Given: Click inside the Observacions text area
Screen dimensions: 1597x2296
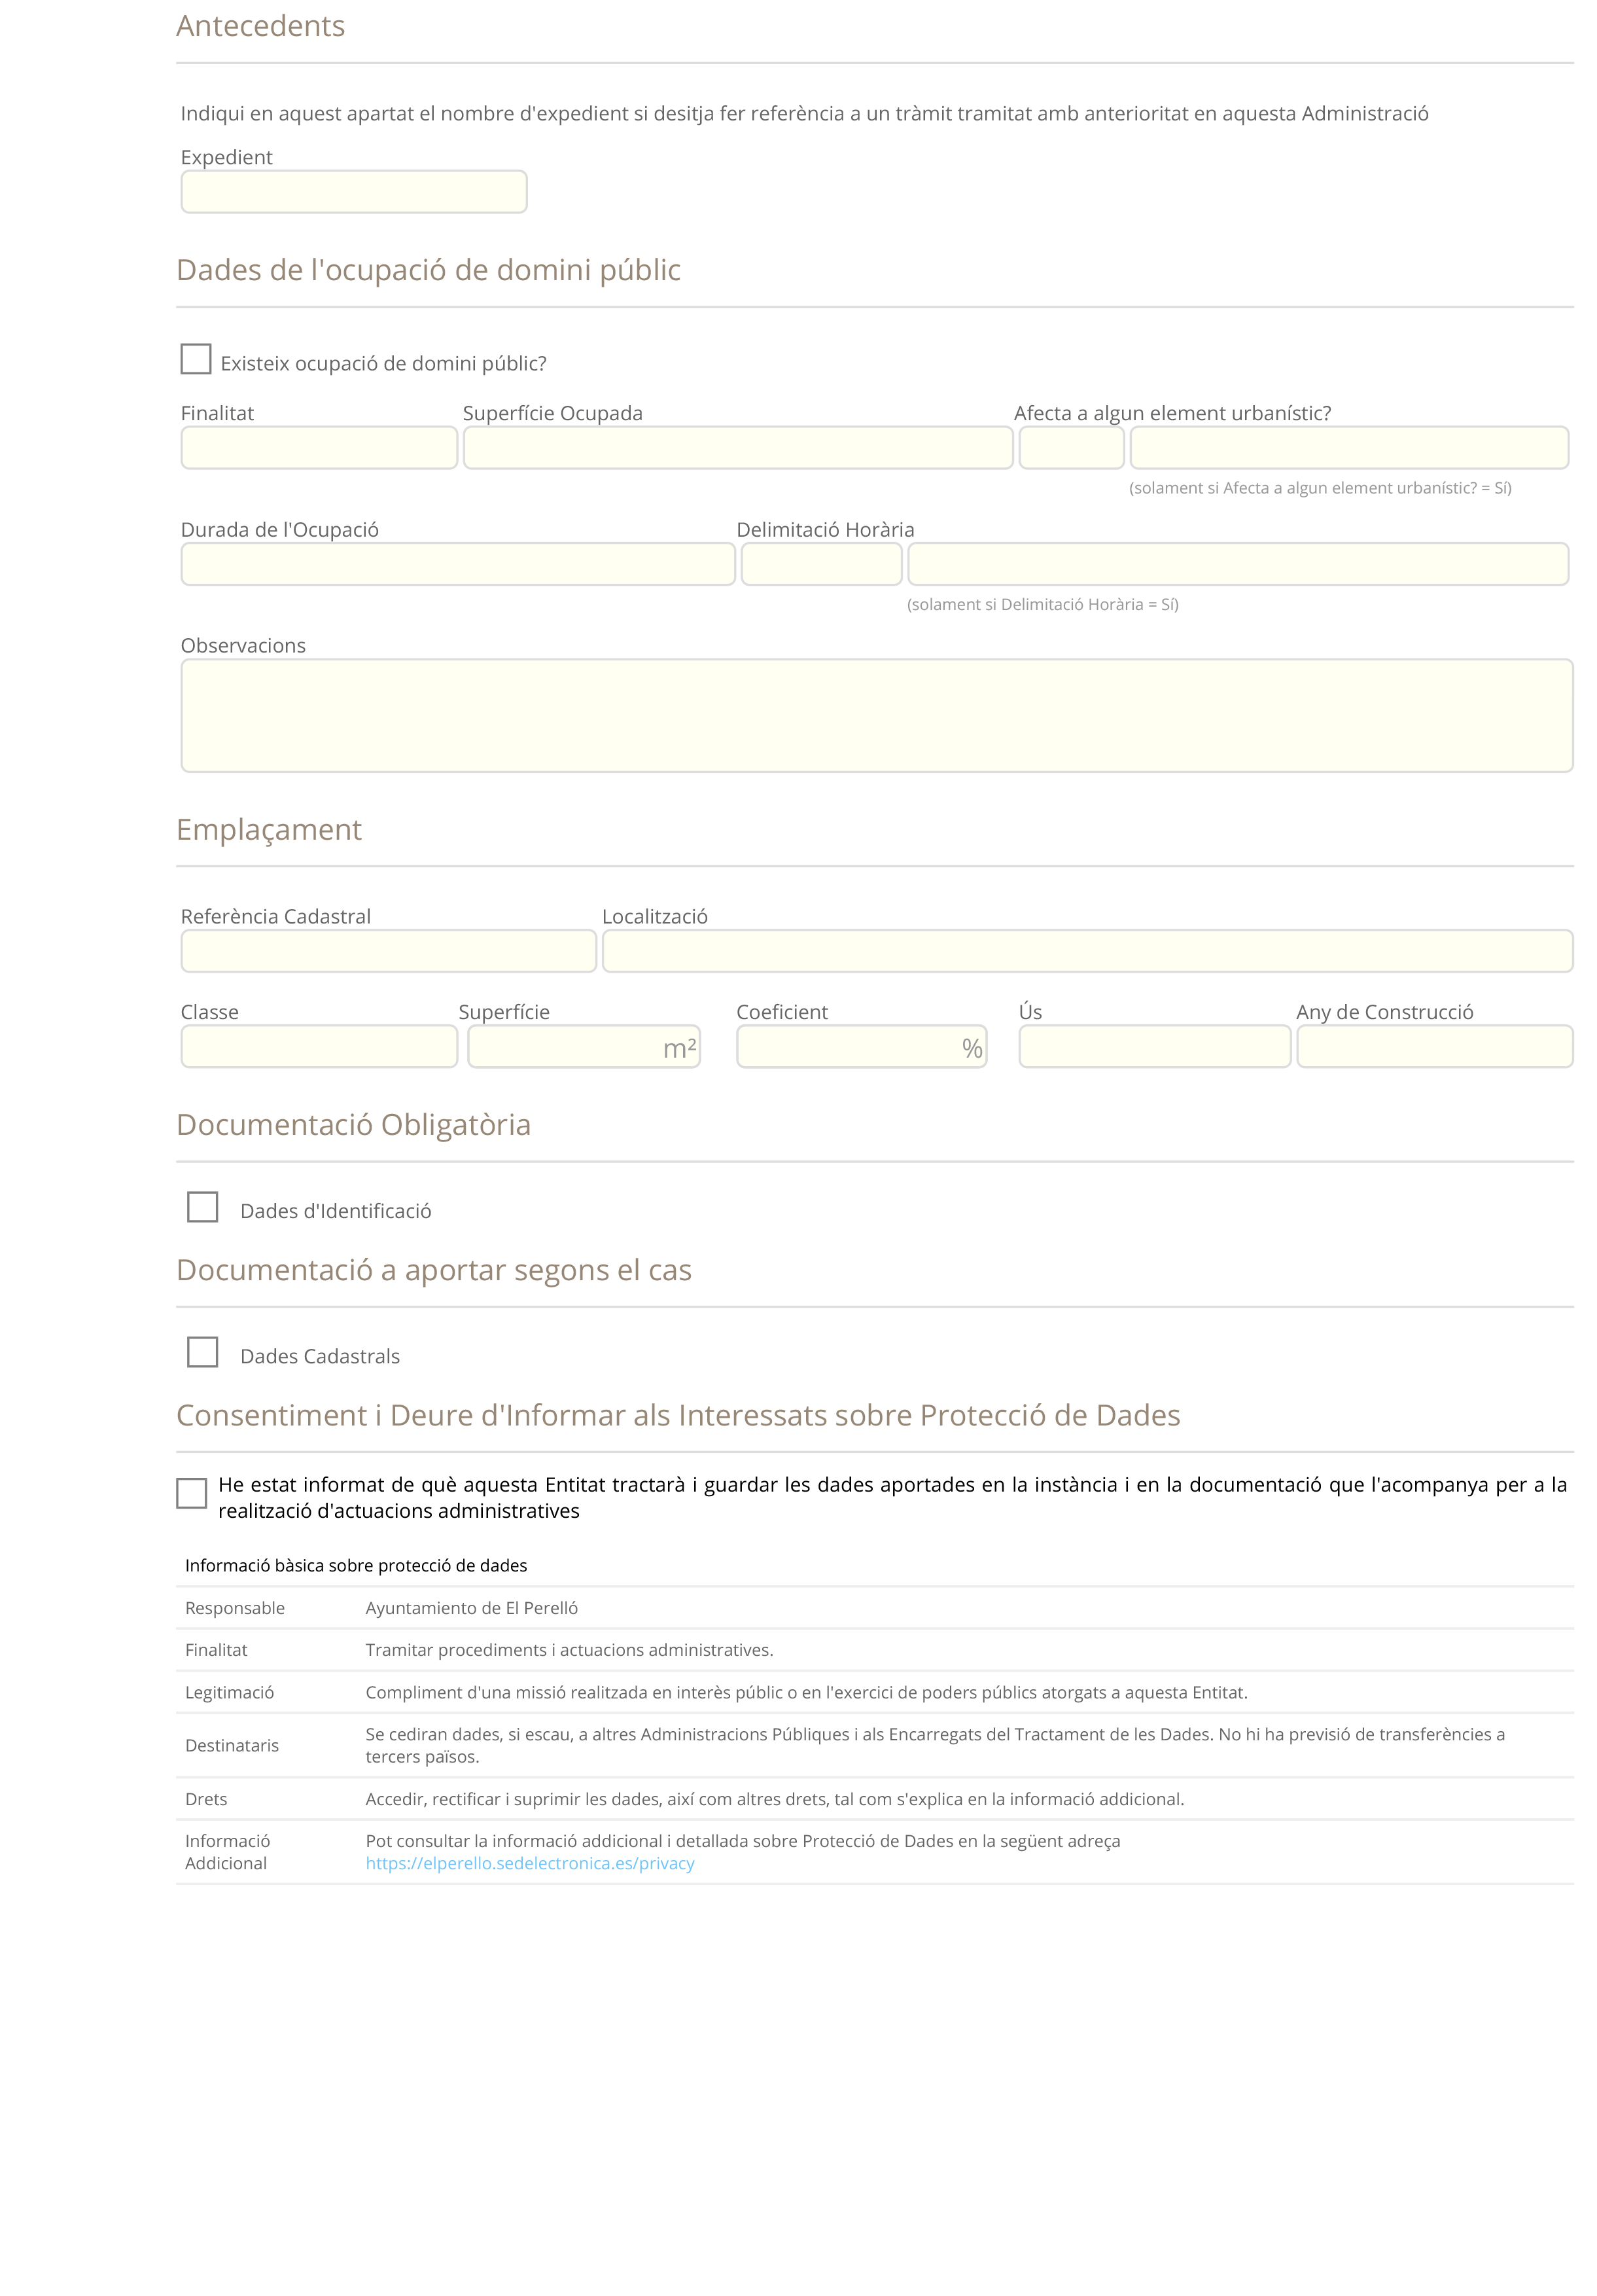Looking at the screenshot, I should tap(877, 716).
